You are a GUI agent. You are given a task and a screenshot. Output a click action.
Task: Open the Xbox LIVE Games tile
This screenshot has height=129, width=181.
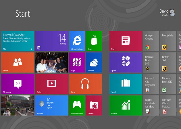pyautogui.click(x=77, y=105)
